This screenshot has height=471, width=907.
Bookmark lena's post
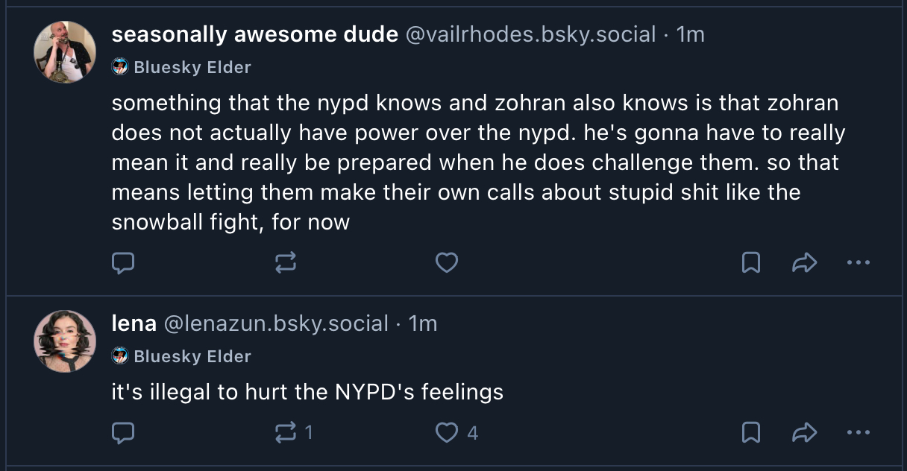pos(751,432)
